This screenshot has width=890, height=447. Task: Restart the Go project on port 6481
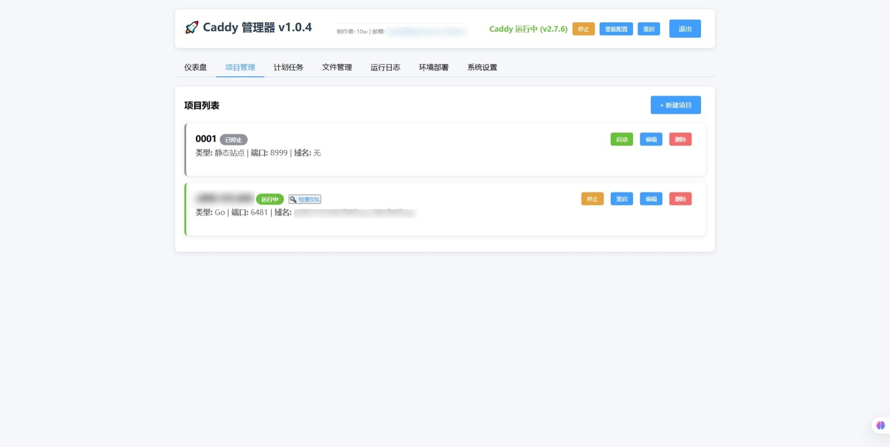click(622, 199)
